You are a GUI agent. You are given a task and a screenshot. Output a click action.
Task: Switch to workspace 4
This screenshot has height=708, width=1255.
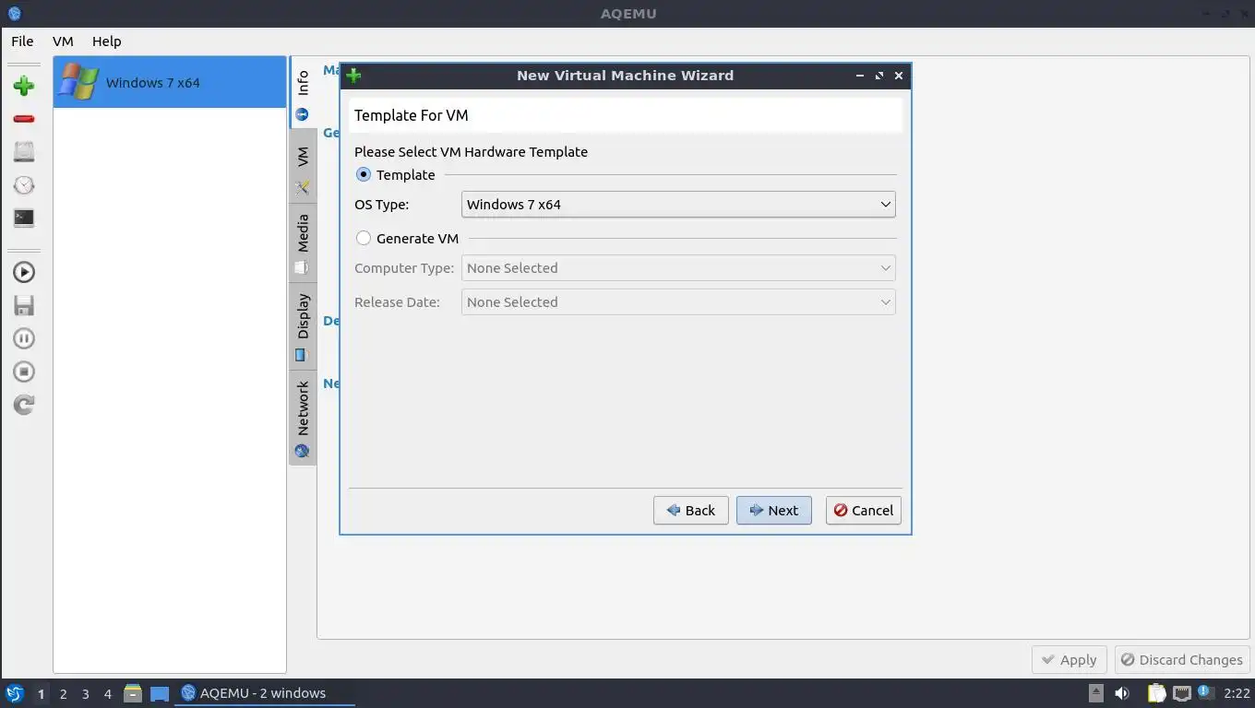tap(107, 694)
